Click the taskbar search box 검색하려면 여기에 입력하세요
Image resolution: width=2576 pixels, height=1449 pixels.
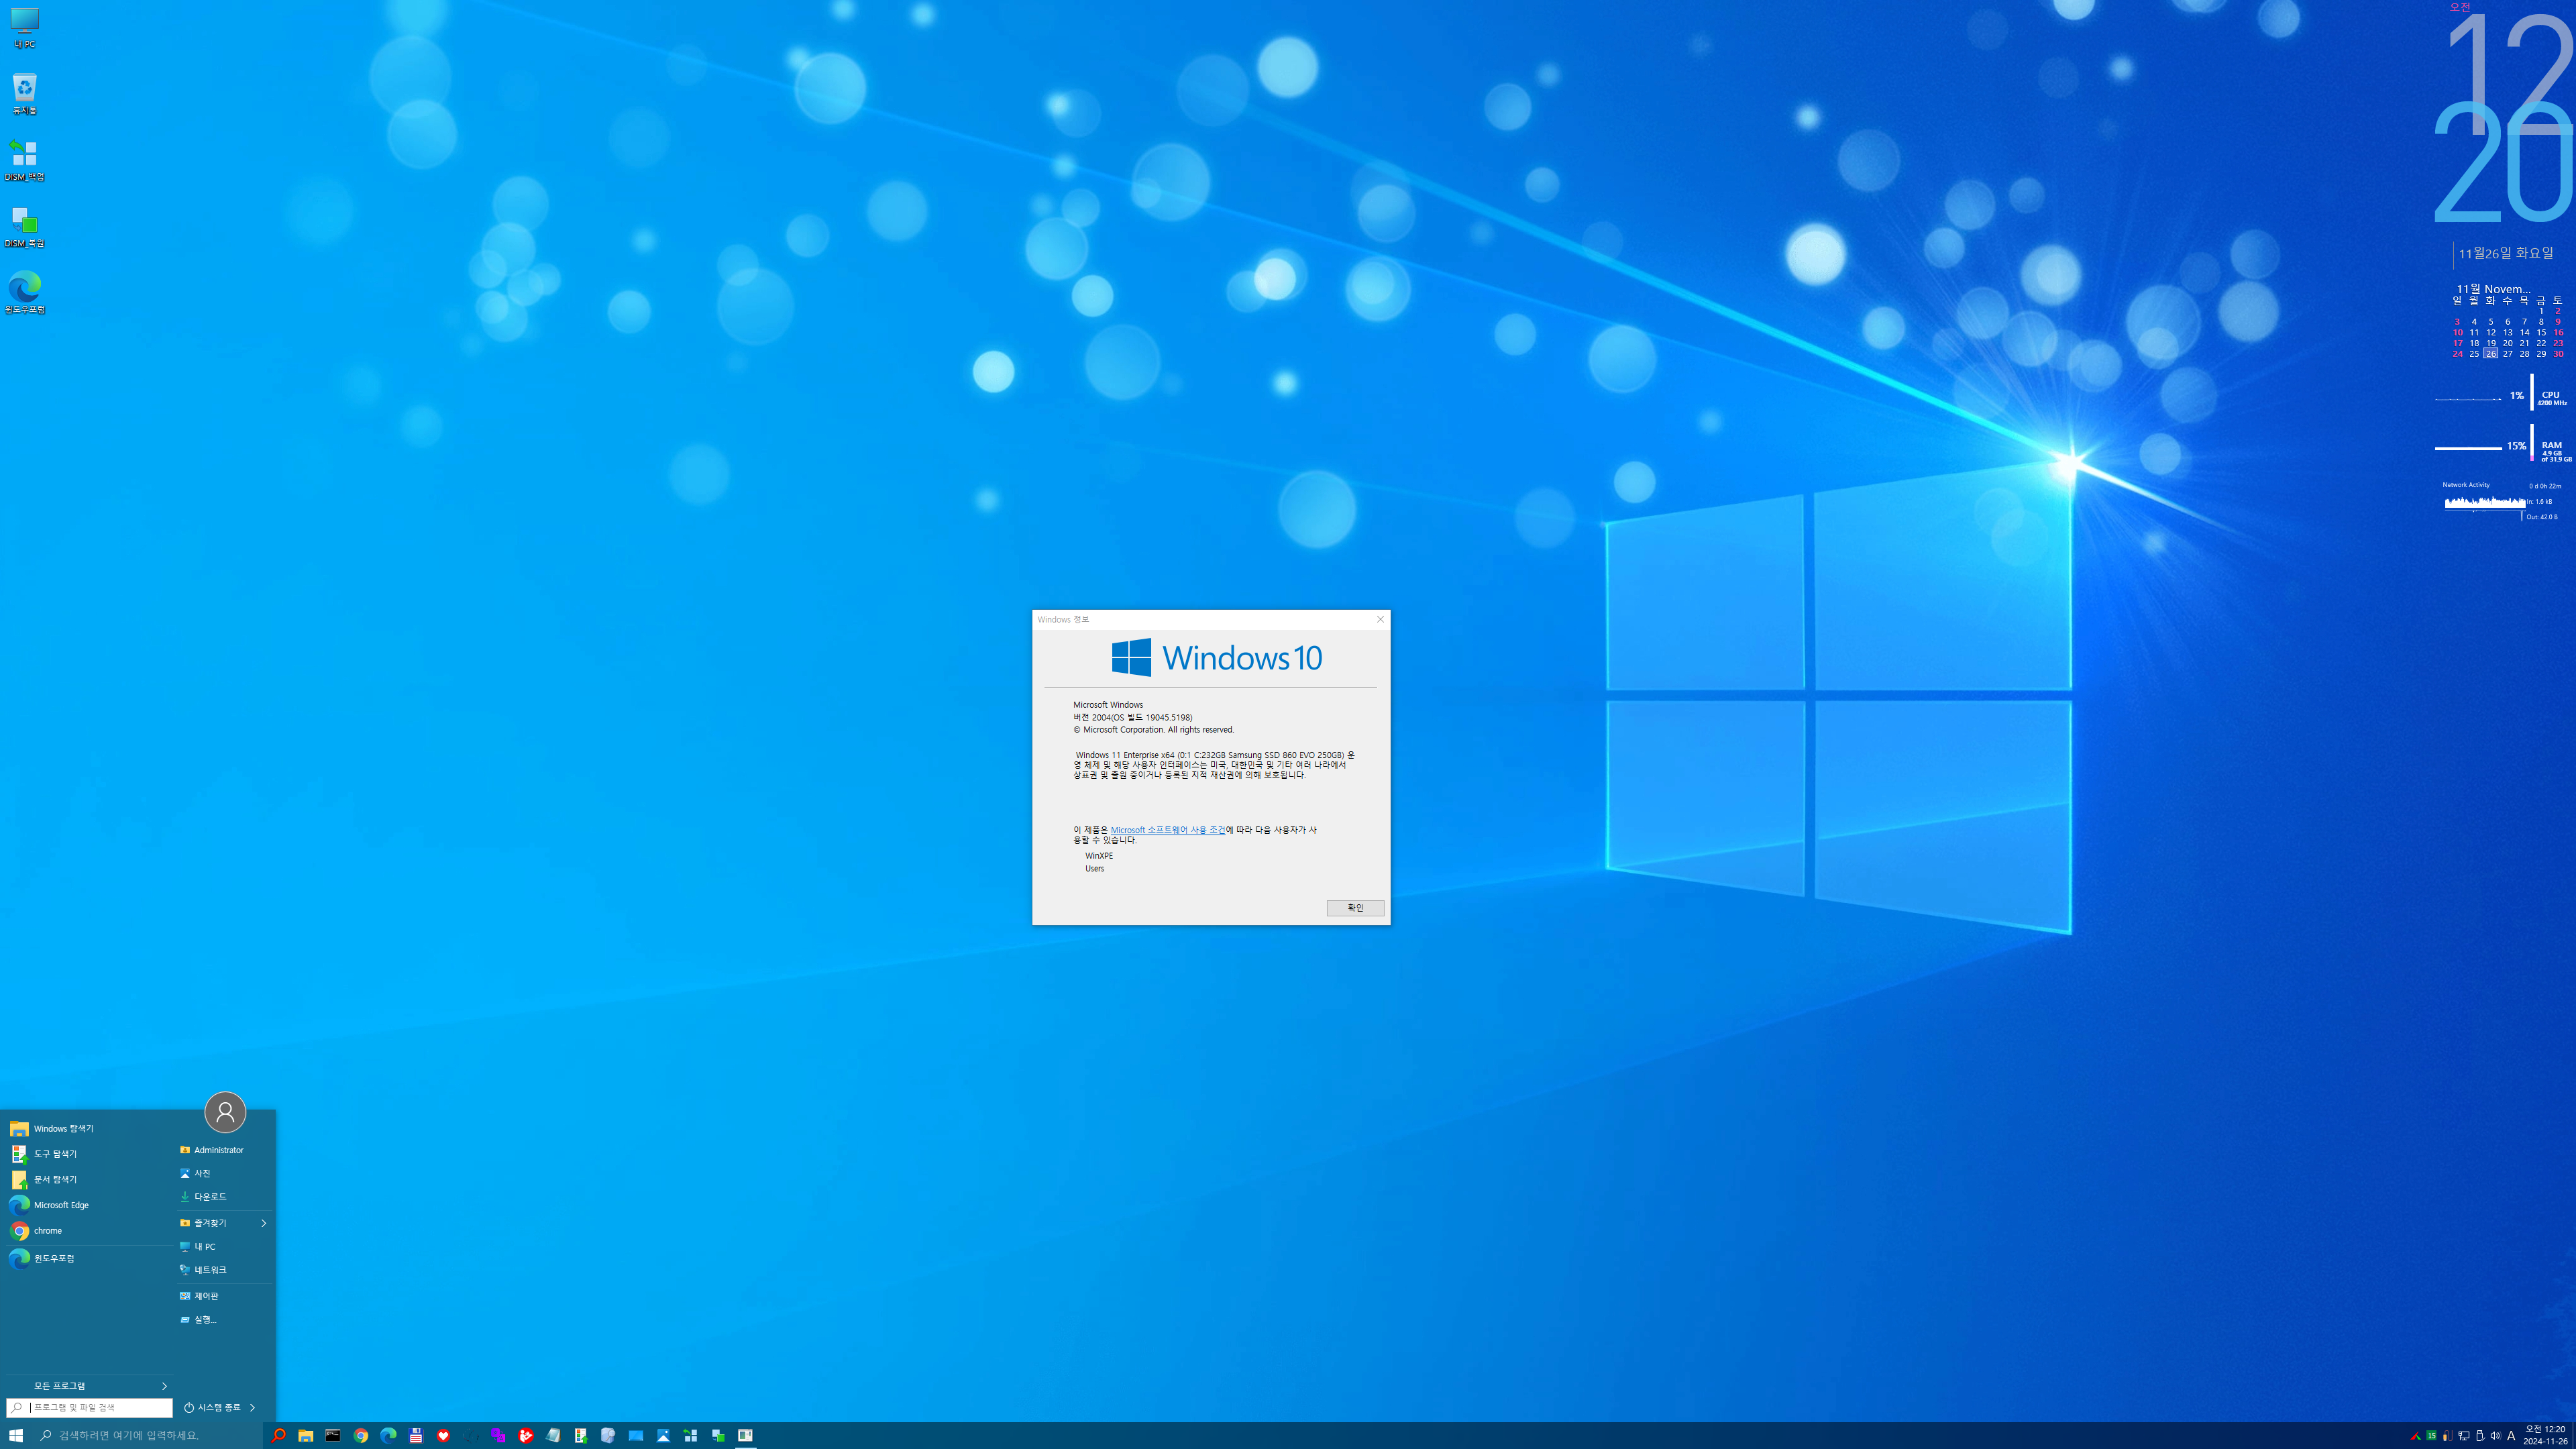point(147,1435)
